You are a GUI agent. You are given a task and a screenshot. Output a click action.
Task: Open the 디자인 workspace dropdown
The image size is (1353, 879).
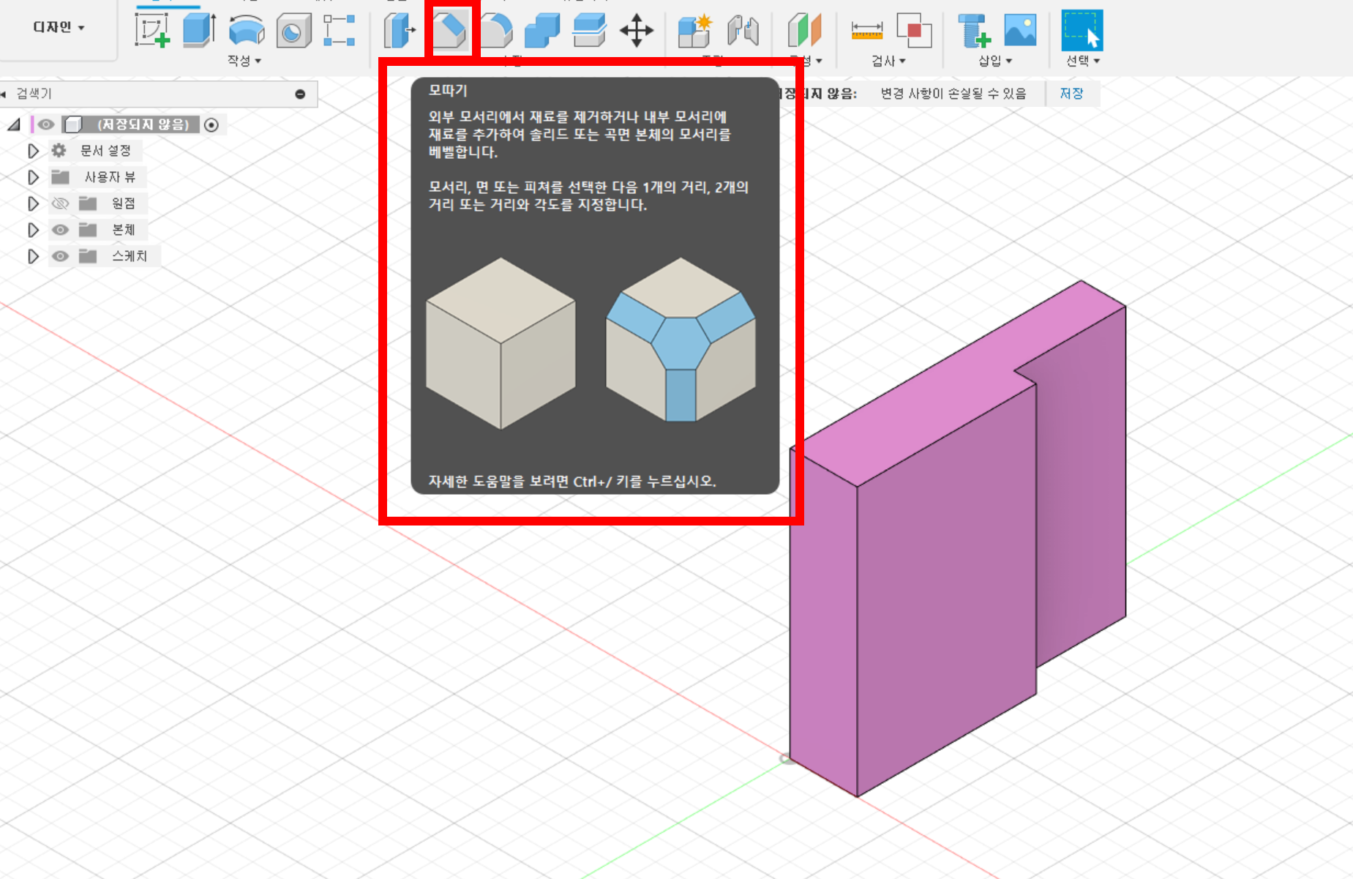pos(59,27)
